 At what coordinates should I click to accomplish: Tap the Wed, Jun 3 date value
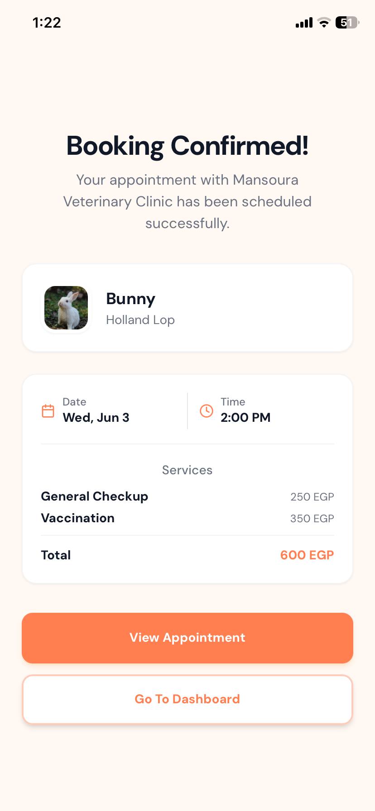96,417
